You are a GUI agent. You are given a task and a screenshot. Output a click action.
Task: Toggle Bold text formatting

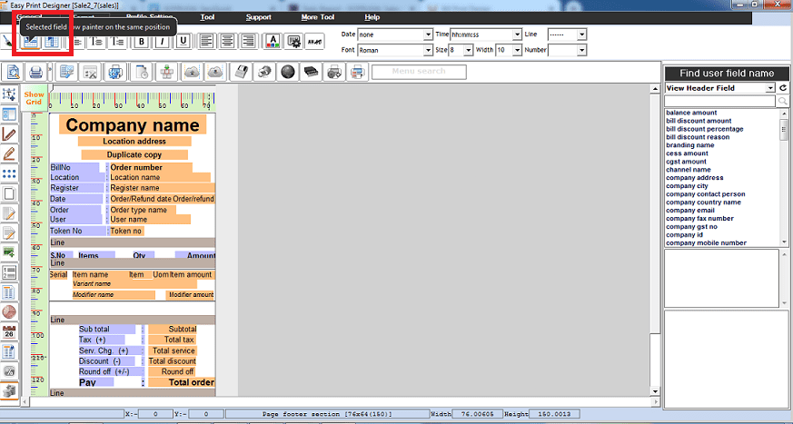click(142, 42)
